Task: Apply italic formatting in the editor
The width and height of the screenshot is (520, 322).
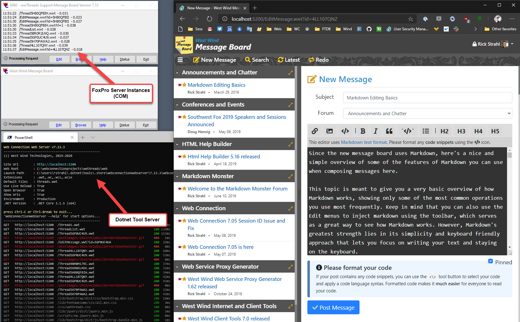Action: tap(376, 131)
